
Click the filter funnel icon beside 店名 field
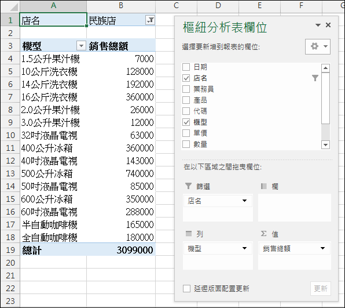pos(315,78)
